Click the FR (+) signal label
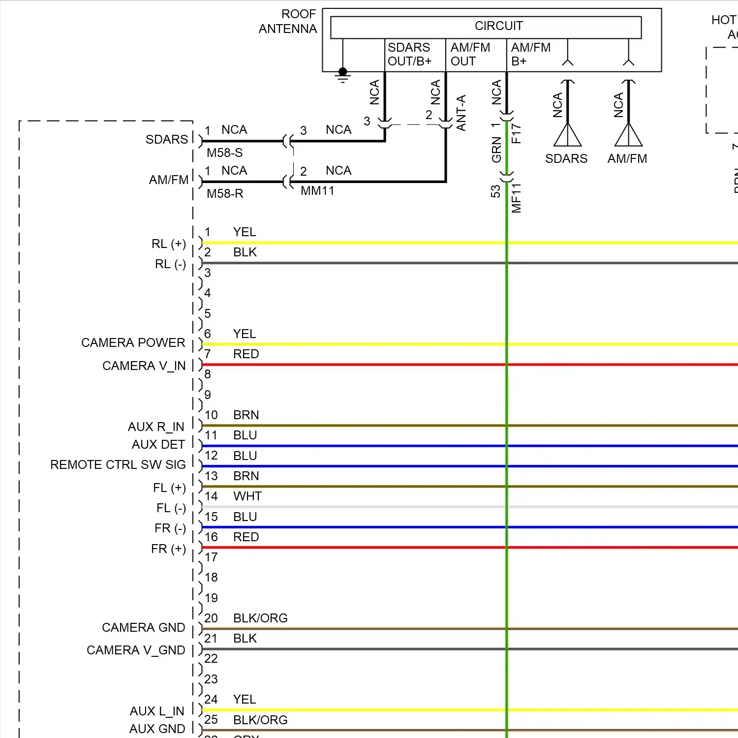 (169, 549)
